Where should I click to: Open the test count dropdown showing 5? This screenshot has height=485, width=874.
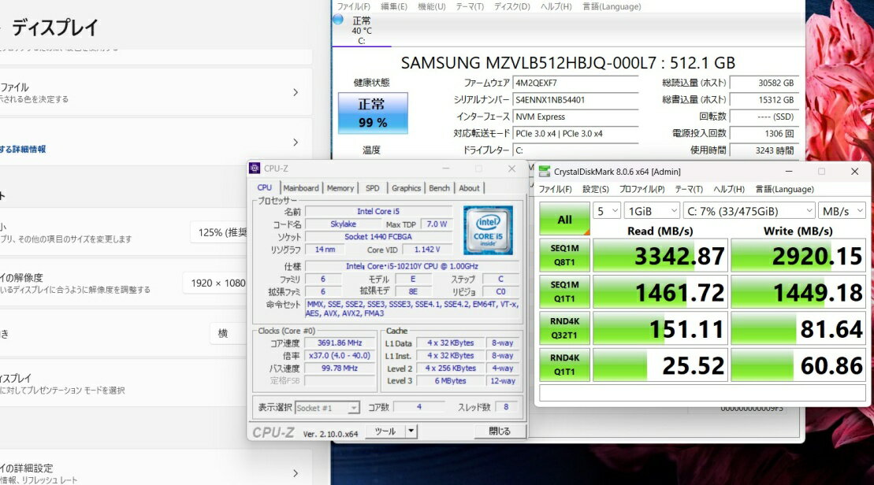[607, 211]
